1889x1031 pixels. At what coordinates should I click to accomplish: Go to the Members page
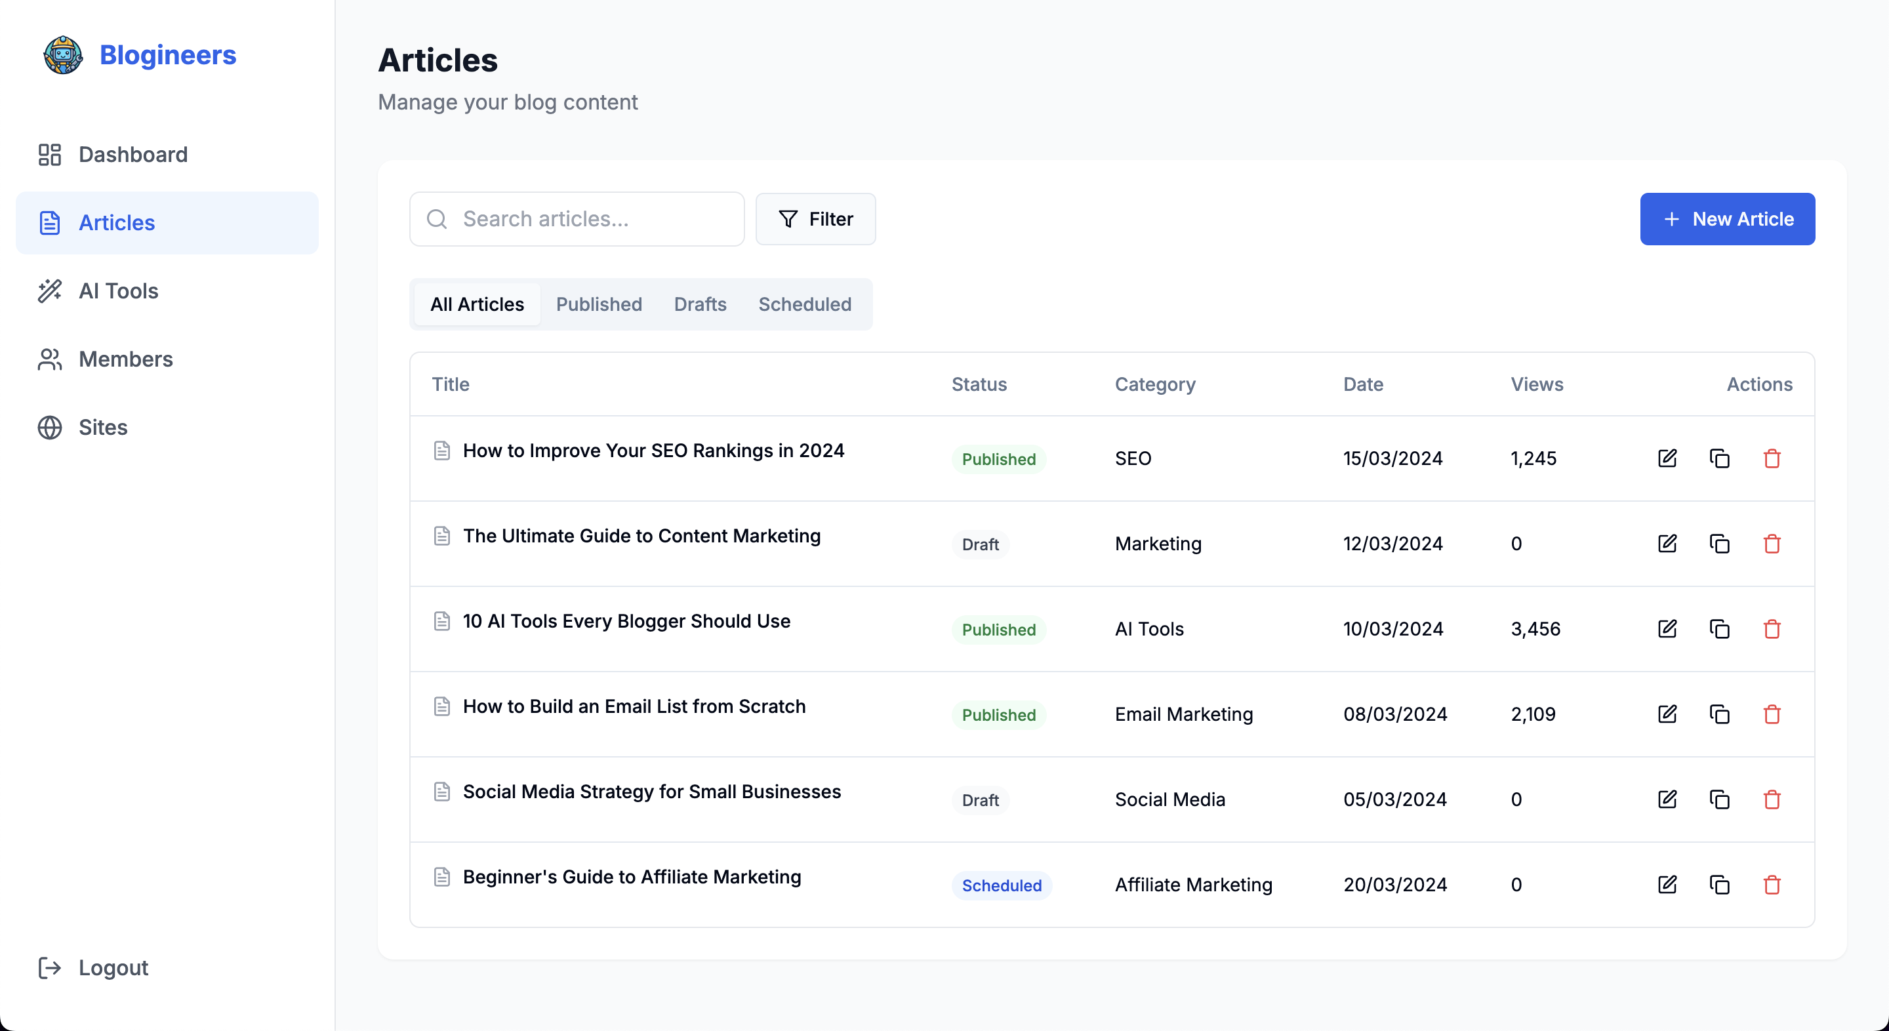125,359
